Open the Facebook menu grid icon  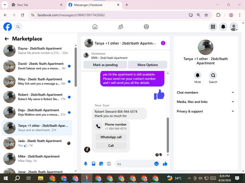(x=213, y=27)
